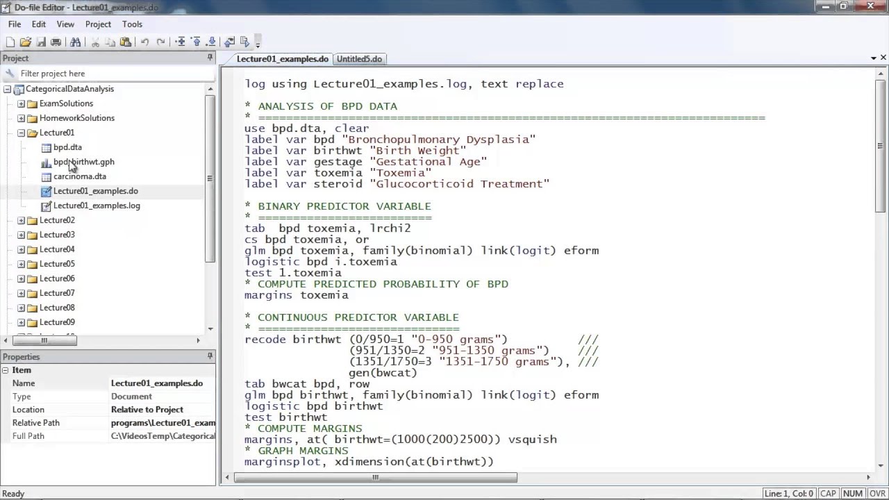Viewport: 889px width, 500px height.
Task: Switch to Lecture01_examples.do tab
Action: (282, 59)
